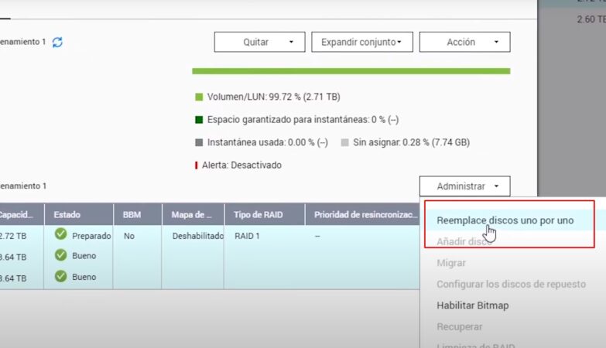Toggle the Administrar dropdown button
606x348 pixels.
[x=464, y=186]
